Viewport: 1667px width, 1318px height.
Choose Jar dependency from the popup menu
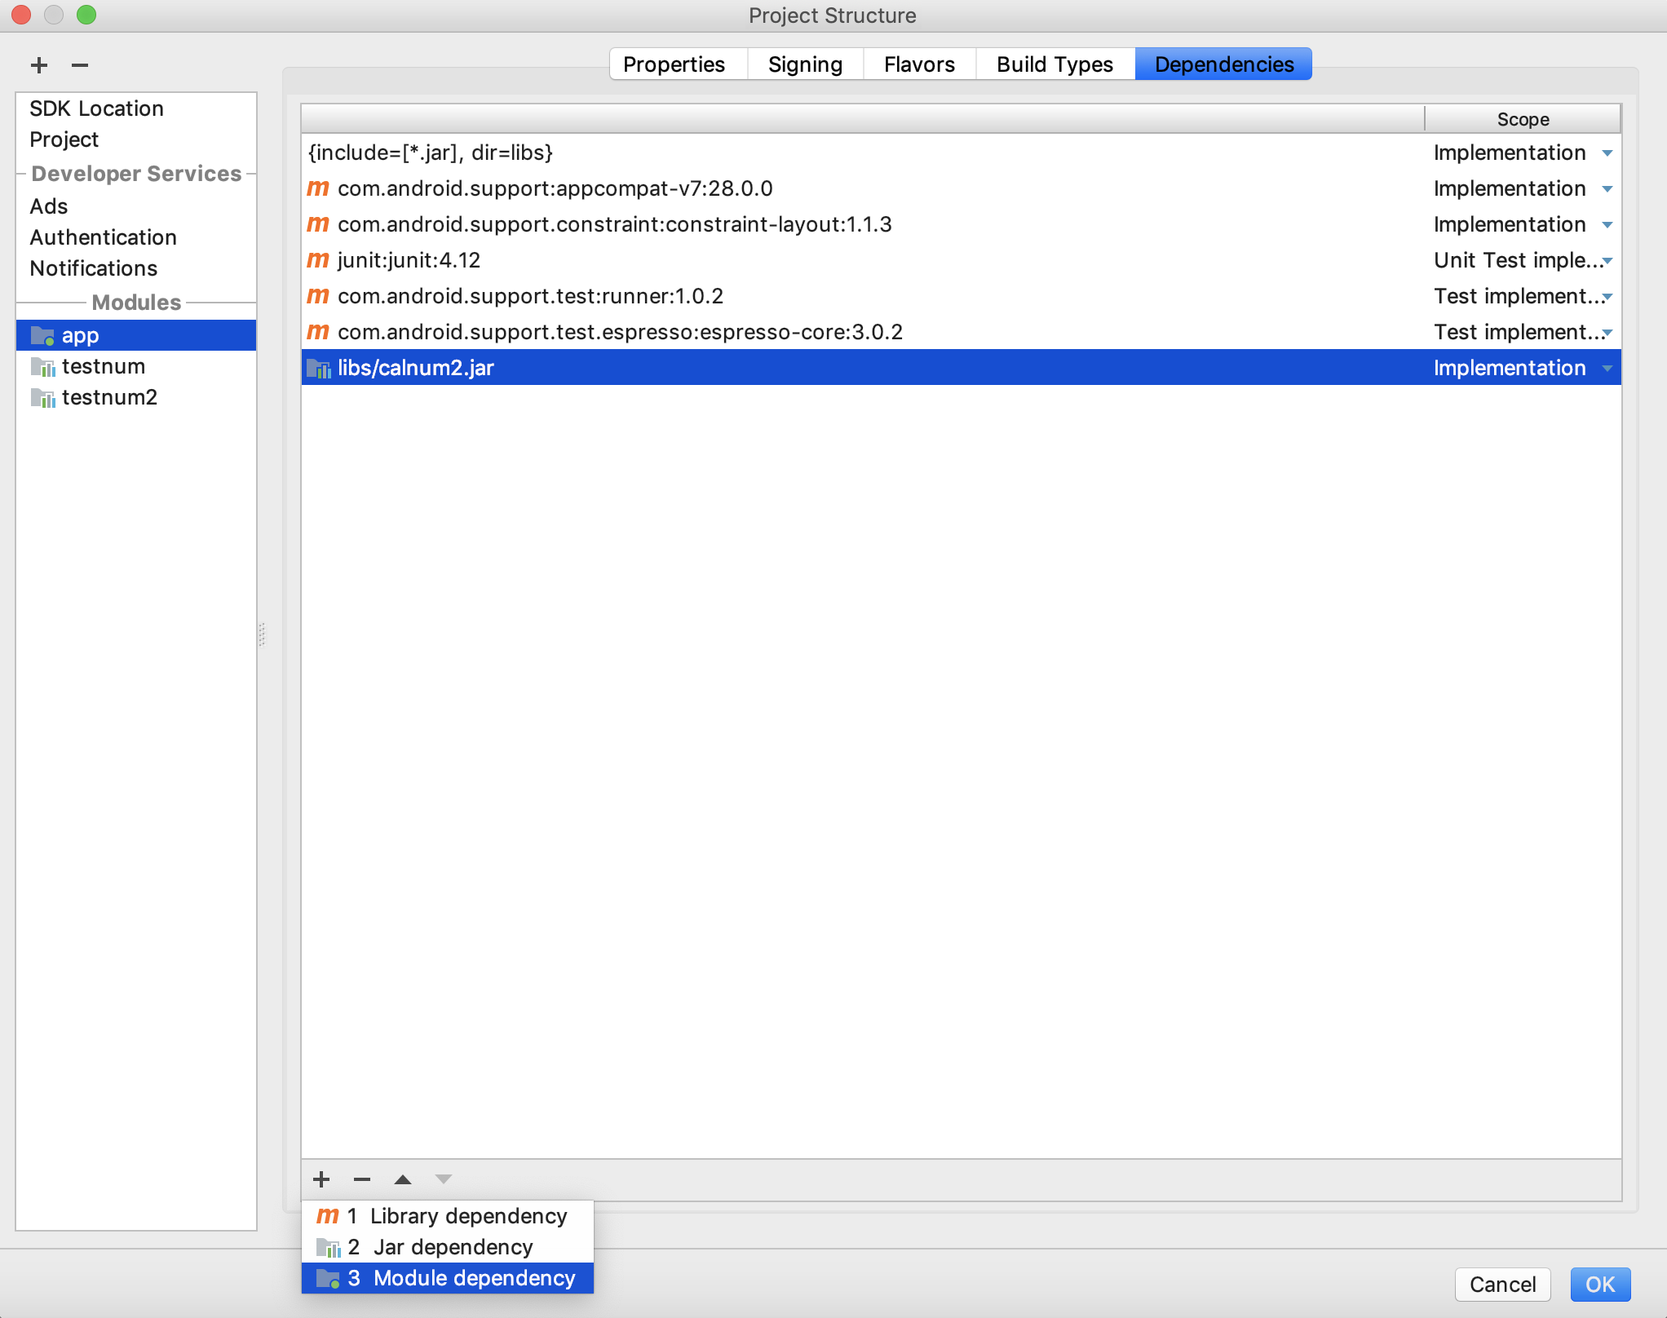(x=448, y=1247)
